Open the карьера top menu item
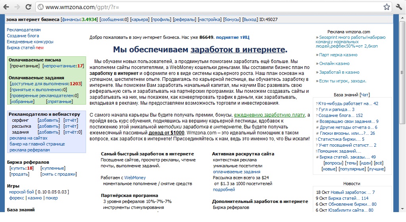This screenshot has height=222, width=406. [x=140, y=19]
